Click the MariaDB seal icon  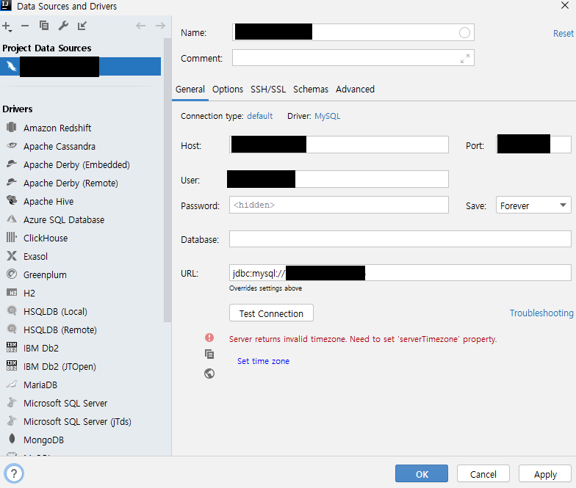coord(12,385)
